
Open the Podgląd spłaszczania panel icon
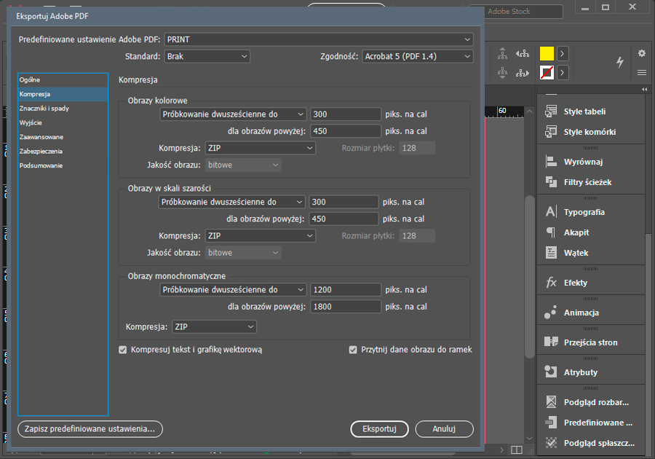point(551,443)
